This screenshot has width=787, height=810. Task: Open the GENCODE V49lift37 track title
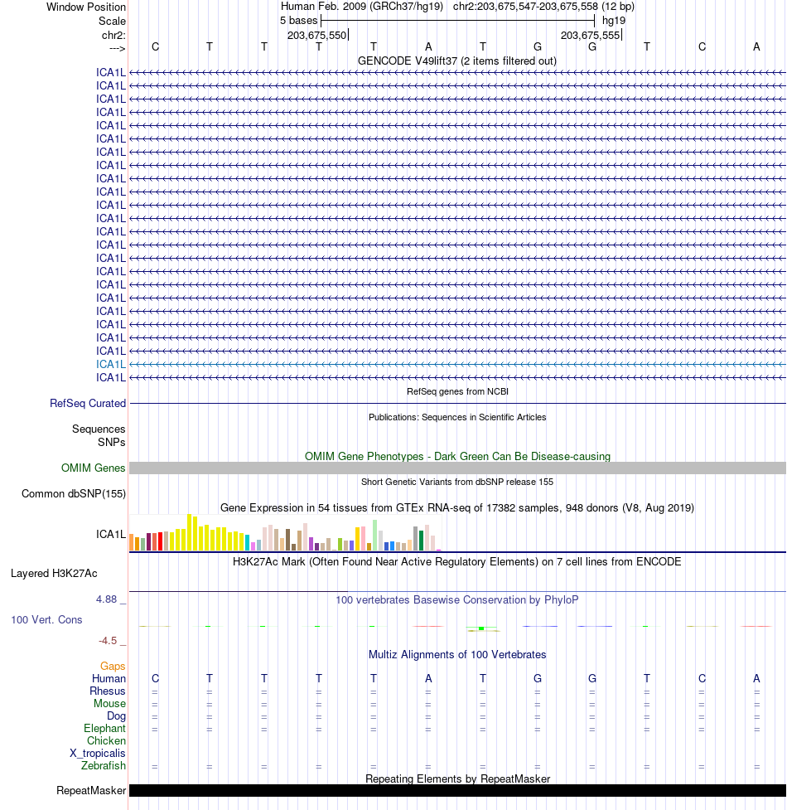pos(457,61)
